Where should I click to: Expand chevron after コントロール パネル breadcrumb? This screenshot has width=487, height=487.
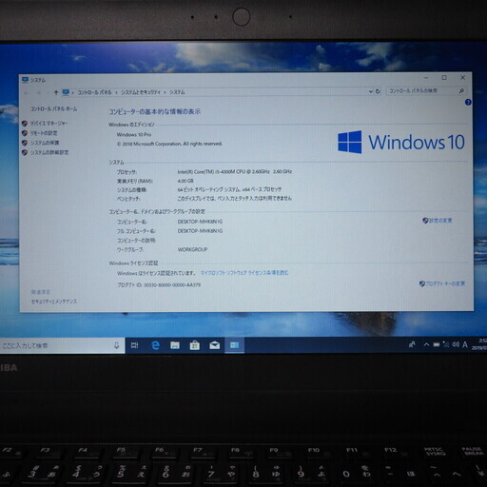116,92
